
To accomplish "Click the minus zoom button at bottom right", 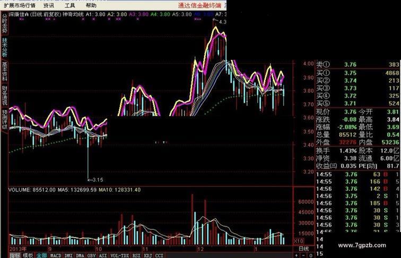I will [303, 255].
